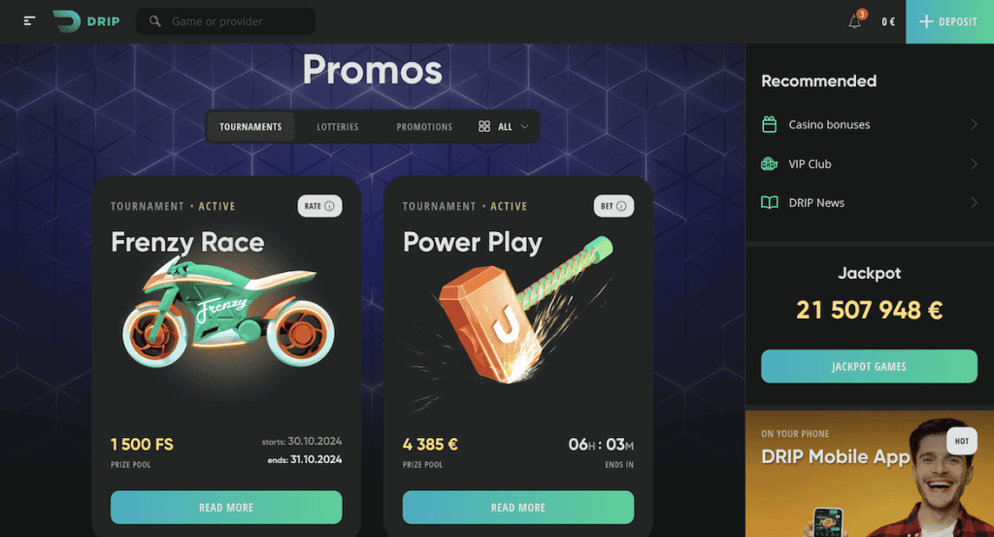Image resolution: width=994 pixels, height=537 pixels.
Task: Expand DRIP News chevron arrow
Action: pyautogui.click(x=974, y=203)
